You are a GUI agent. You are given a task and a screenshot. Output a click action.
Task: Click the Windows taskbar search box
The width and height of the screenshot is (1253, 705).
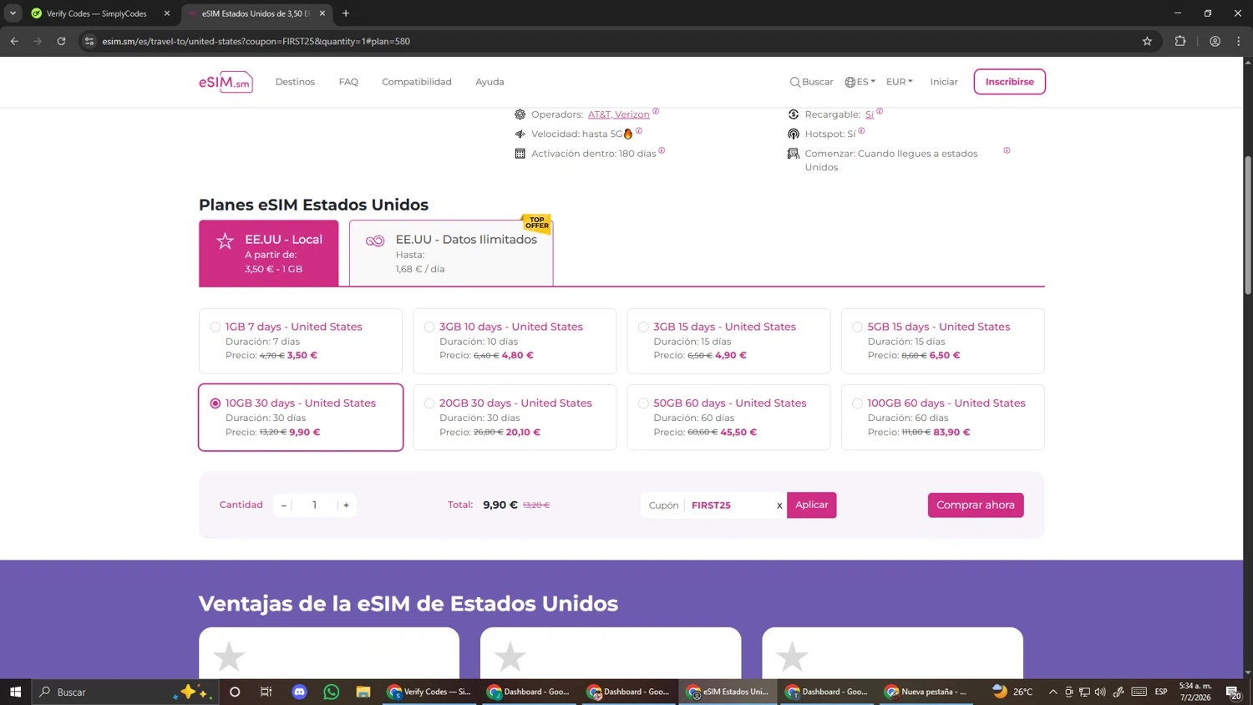125,692
